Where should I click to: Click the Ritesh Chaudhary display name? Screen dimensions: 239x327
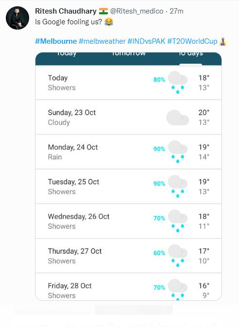(x=66, y=11)
